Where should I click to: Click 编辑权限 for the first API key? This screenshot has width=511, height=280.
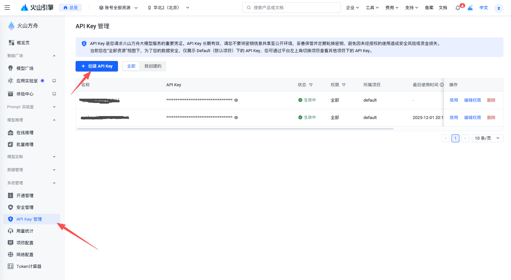472,100
